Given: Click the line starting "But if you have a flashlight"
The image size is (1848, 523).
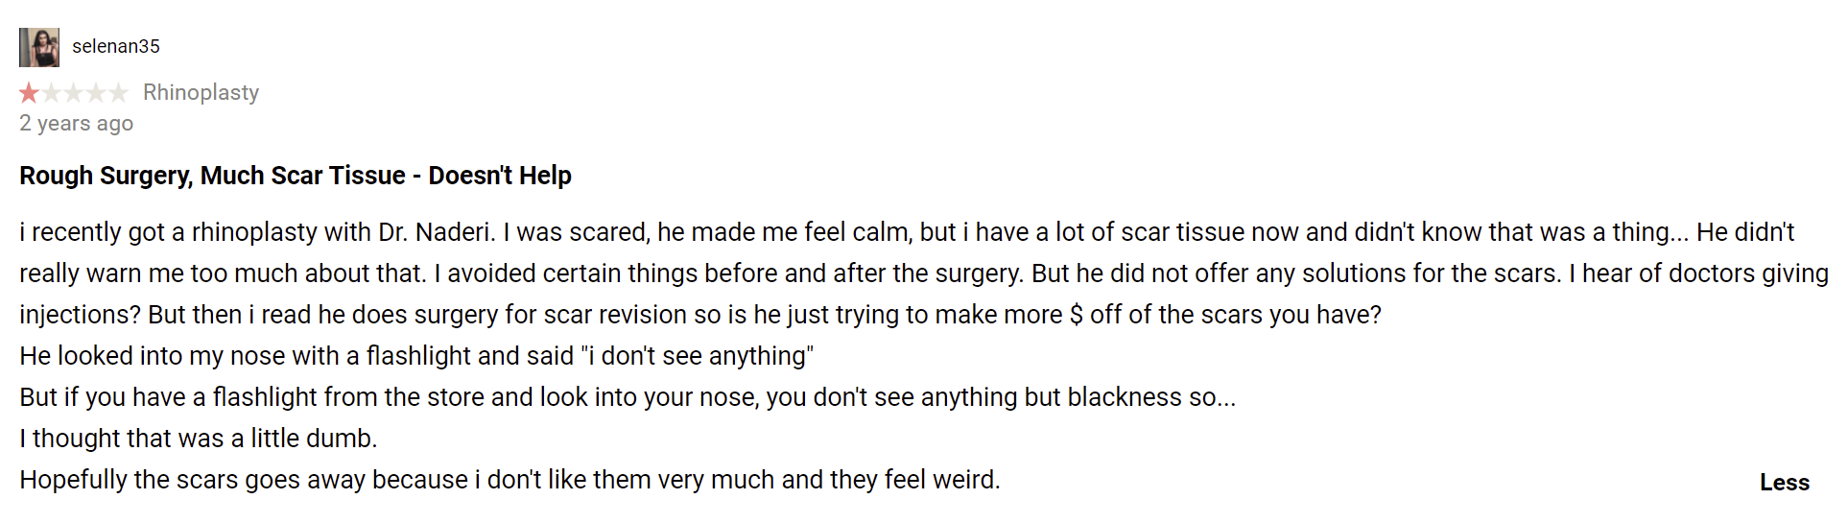Looking at the screenshot, I should point(628,397).
